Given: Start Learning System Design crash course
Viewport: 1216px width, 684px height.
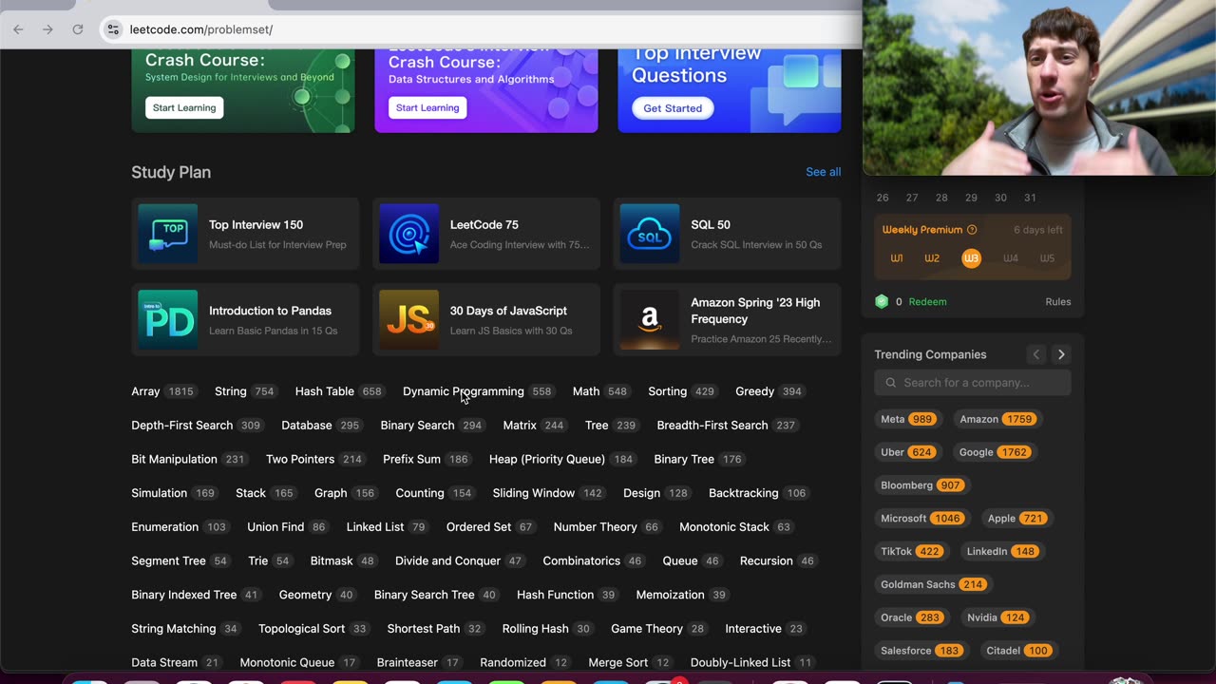Looking at the screenshot, I should pyautogui.click(x=184, y=107).
